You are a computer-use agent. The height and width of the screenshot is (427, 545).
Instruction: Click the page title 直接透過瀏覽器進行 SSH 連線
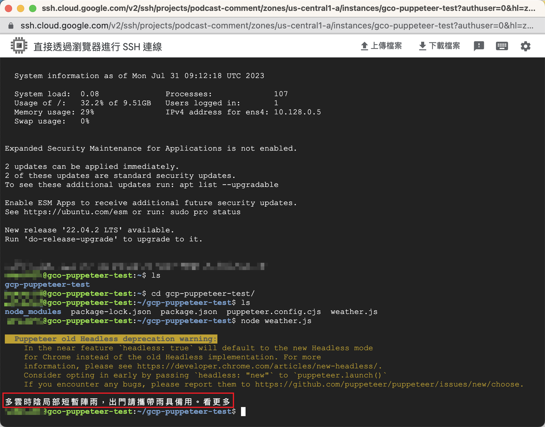tap(97, 47)
